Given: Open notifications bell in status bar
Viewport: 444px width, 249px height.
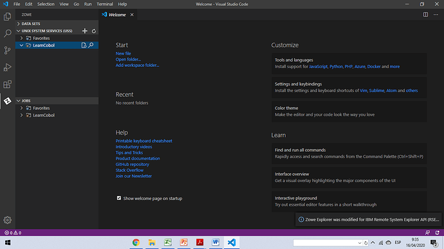Looking at the screenshot, I should 437,232.
